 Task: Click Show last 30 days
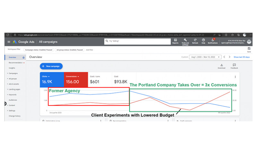click(242, 57)
